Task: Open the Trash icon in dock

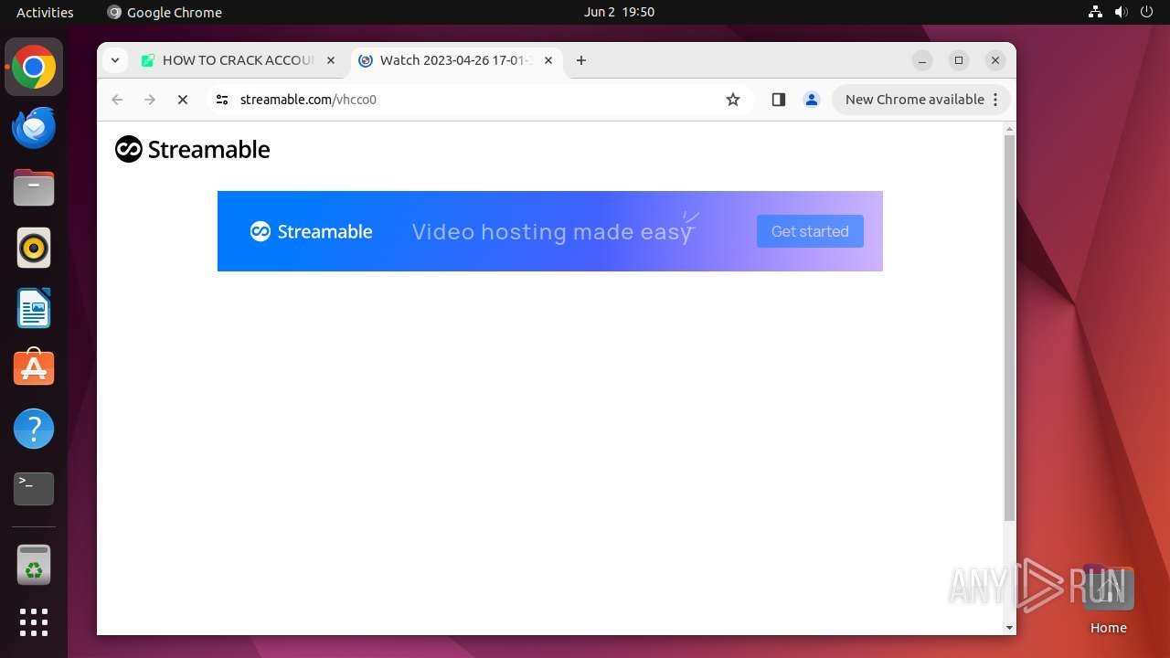Action: (x=34, y=565)
